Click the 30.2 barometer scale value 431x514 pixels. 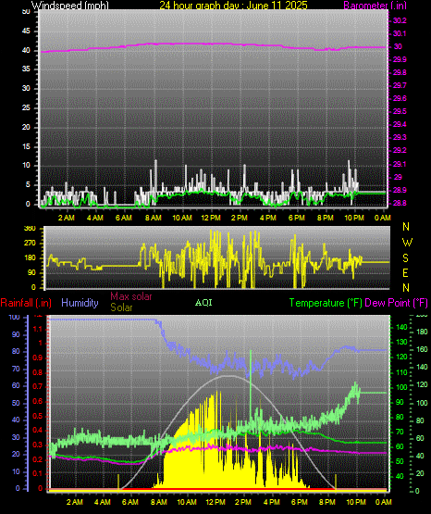400,20
